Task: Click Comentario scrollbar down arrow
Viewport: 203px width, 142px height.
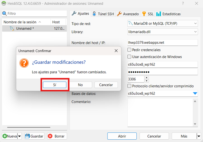Action: pyautogui.click(x=195, y=124)
